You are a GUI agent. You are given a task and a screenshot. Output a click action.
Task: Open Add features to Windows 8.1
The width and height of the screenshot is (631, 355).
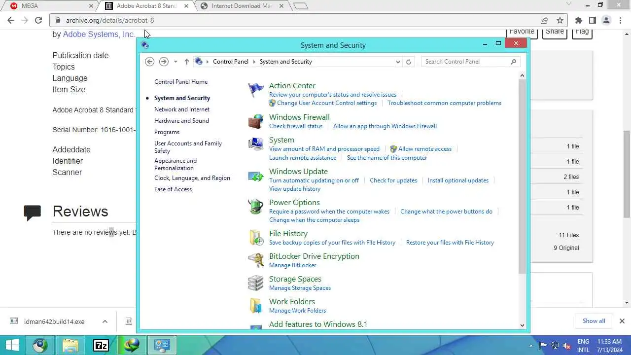tap(318, 324)
